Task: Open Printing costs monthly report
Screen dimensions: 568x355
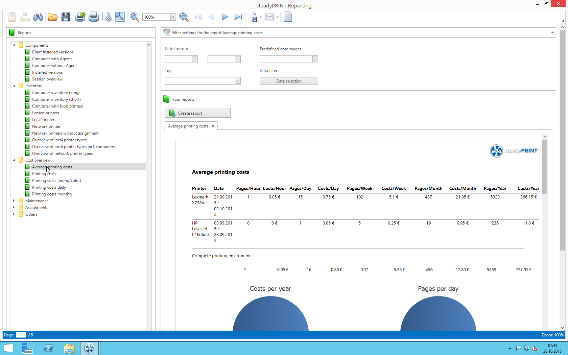Action: pos(52,194)
